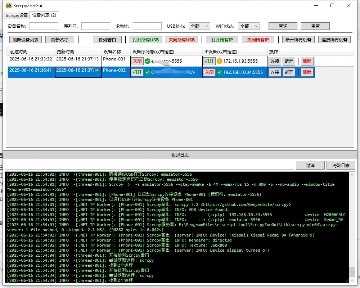Viewport: 360px width, 288px height.
Task: Click 刷新名称 button
Action: pyautogui.click(x=60, y=40)
